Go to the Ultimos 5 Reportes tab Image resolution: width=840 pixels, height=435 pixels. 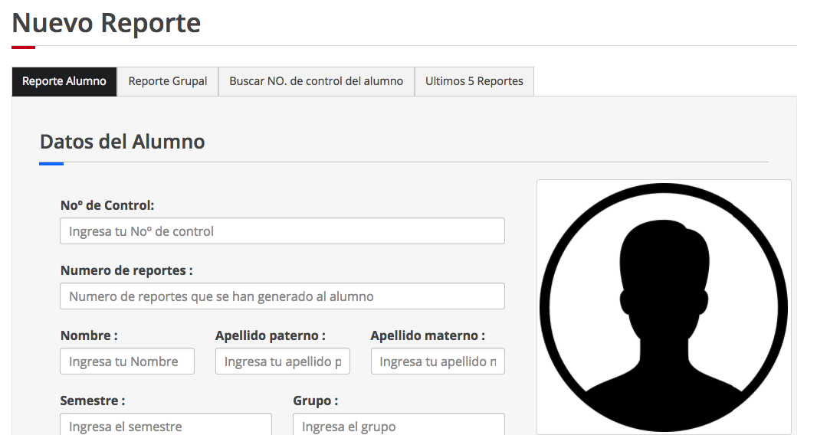pyautogui.click(x=474, y=81)
